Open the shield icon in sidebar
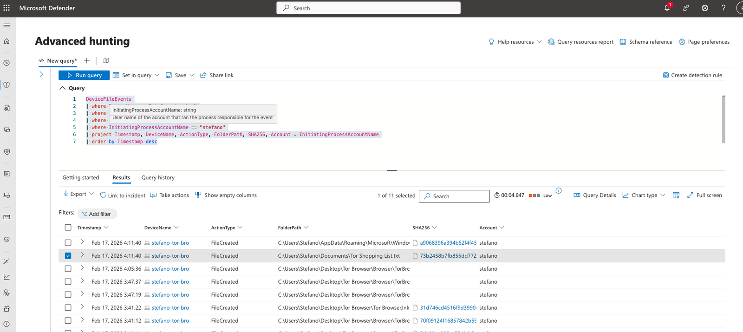 click(7, 85)
